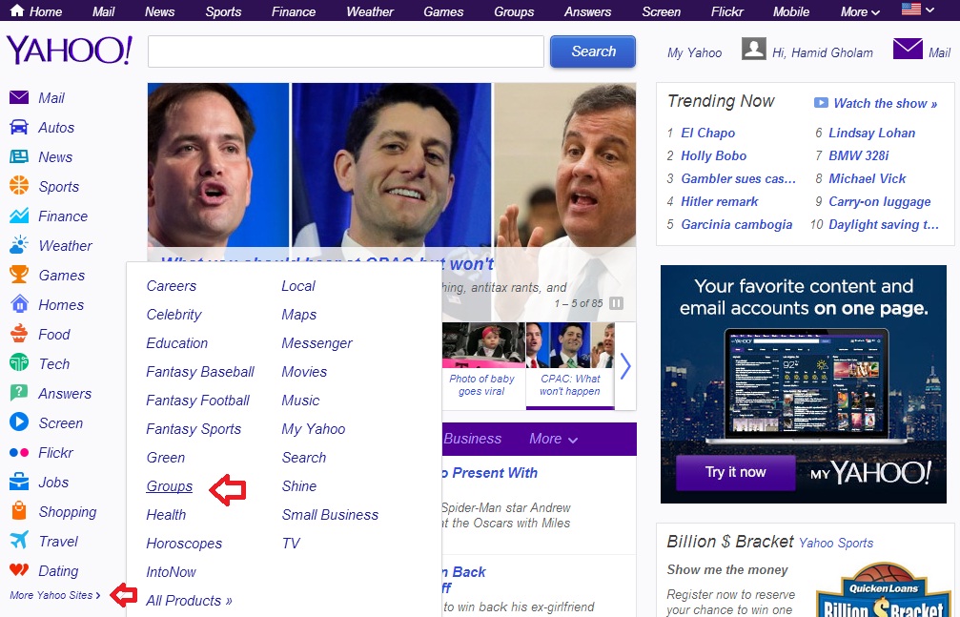The width and height of the screenshot is (960, 617).
Task: Open the My Yahoo link in the header
Action: point(694,52)
